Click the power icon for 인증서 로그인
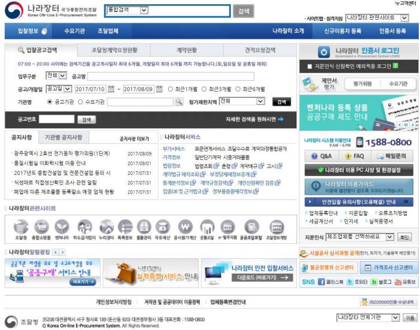Viewport: 420px width, 330px height. (324, 52)
